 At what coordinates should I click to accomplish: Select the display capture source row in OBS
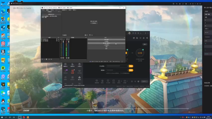coord(50,41)
